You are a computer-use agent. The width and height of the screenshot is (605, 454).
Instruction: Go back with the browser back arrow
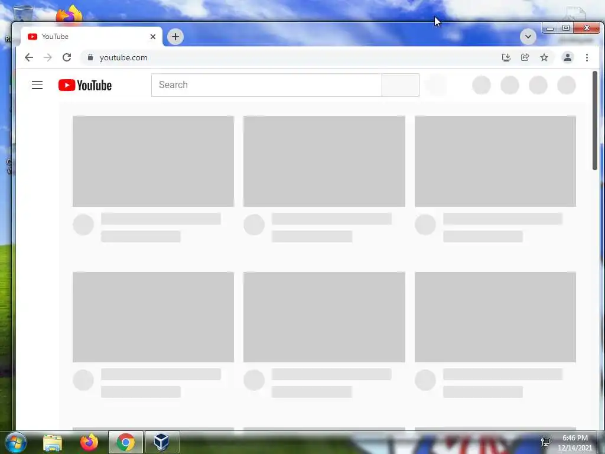[x=29, y=57]
